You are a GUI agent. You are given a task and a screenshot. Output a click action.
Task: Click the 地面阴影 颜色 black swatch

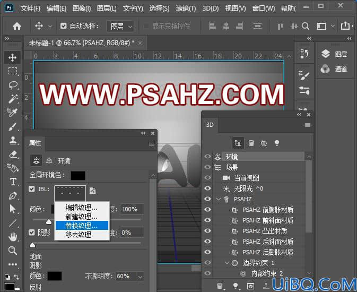coord(55,276)
